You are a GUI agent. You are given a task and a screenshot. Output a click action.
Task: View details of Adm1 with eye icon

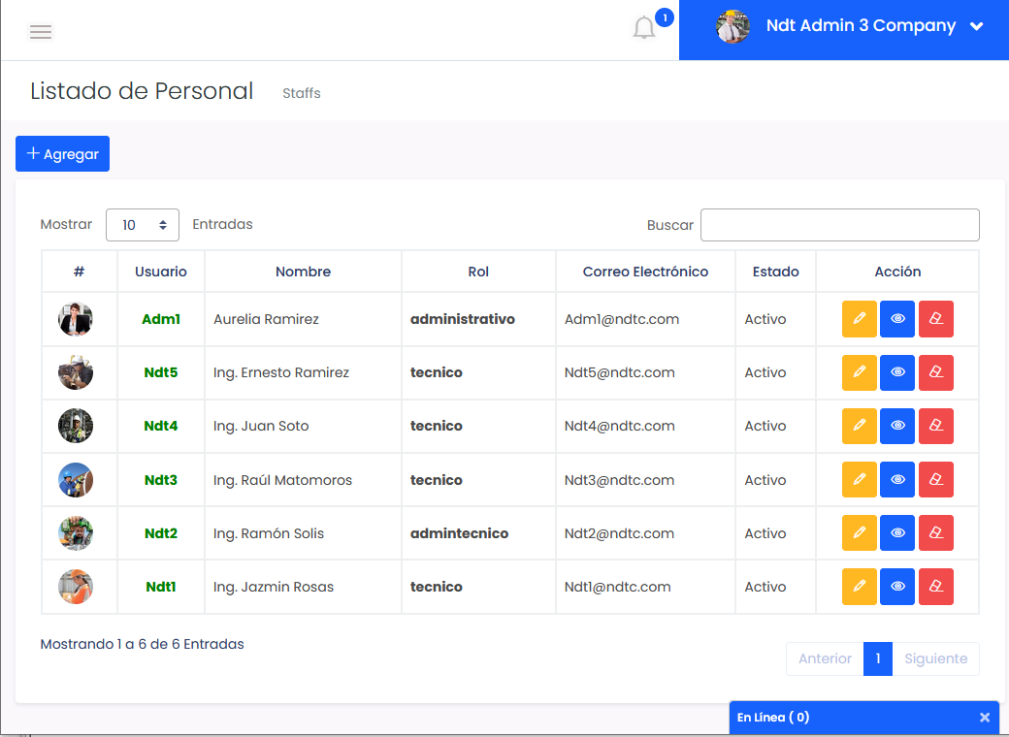(x=897, y=319)
